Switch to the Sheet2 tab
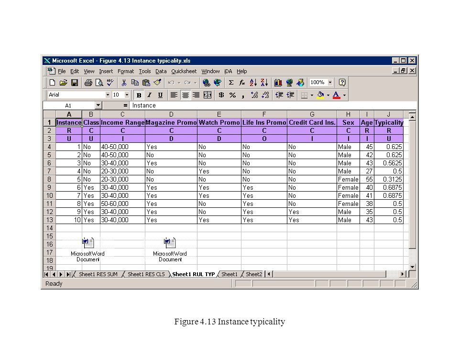The width and height of the screenshot is (459, 344). coord(254,274)
